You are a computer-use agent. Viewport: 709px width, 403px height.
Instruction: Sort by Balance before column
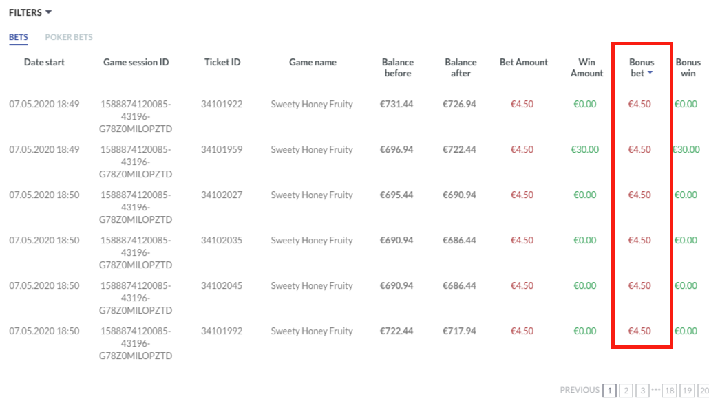point(397,67)
